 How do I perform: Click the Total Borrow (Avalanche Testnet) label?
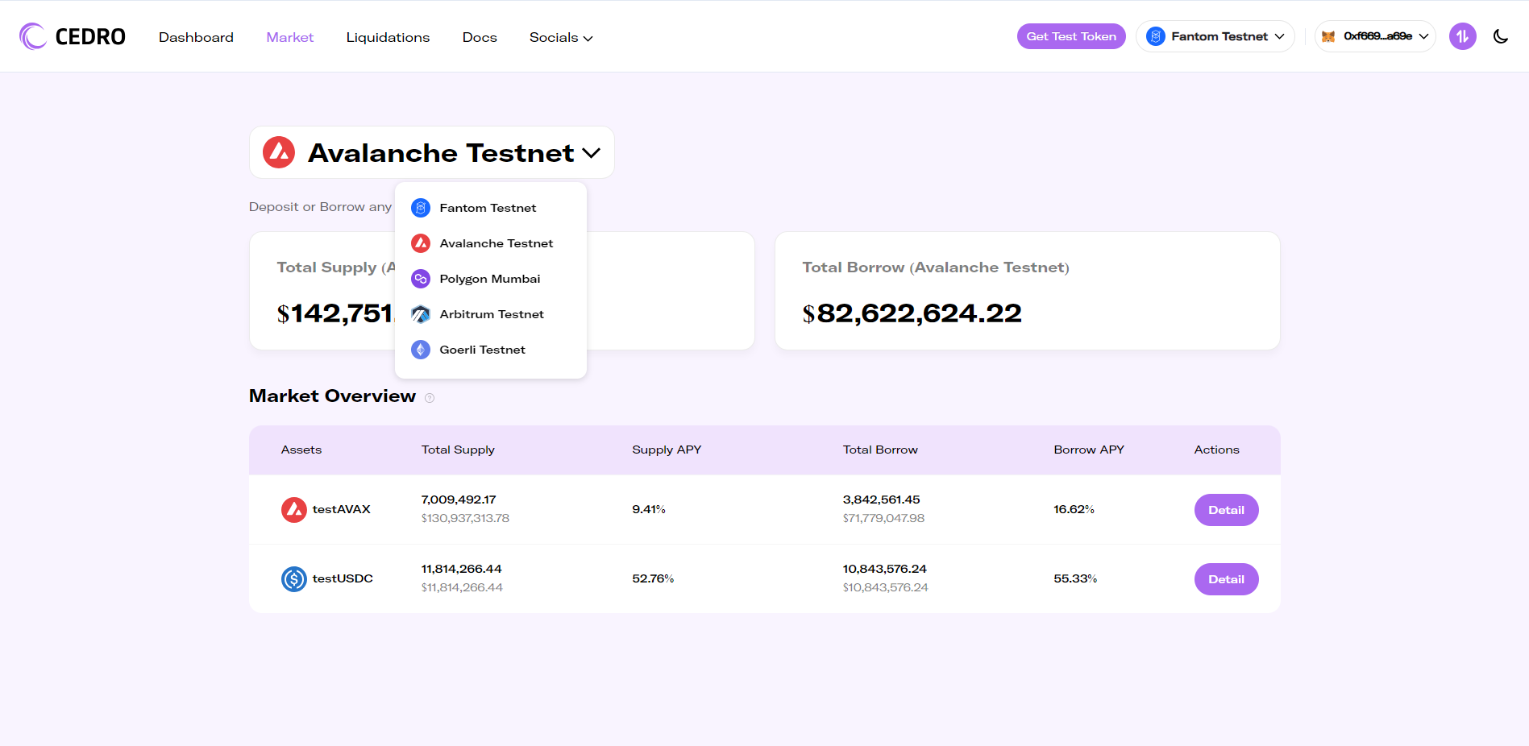point(936,267)
